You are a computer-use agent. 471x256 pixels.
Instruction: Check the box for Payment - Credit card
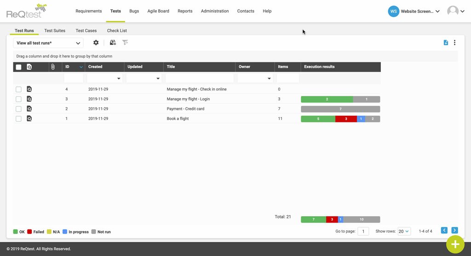(18, 109)
